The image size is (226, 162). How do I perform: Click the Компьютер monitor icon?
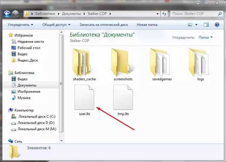tap(11, 110)
